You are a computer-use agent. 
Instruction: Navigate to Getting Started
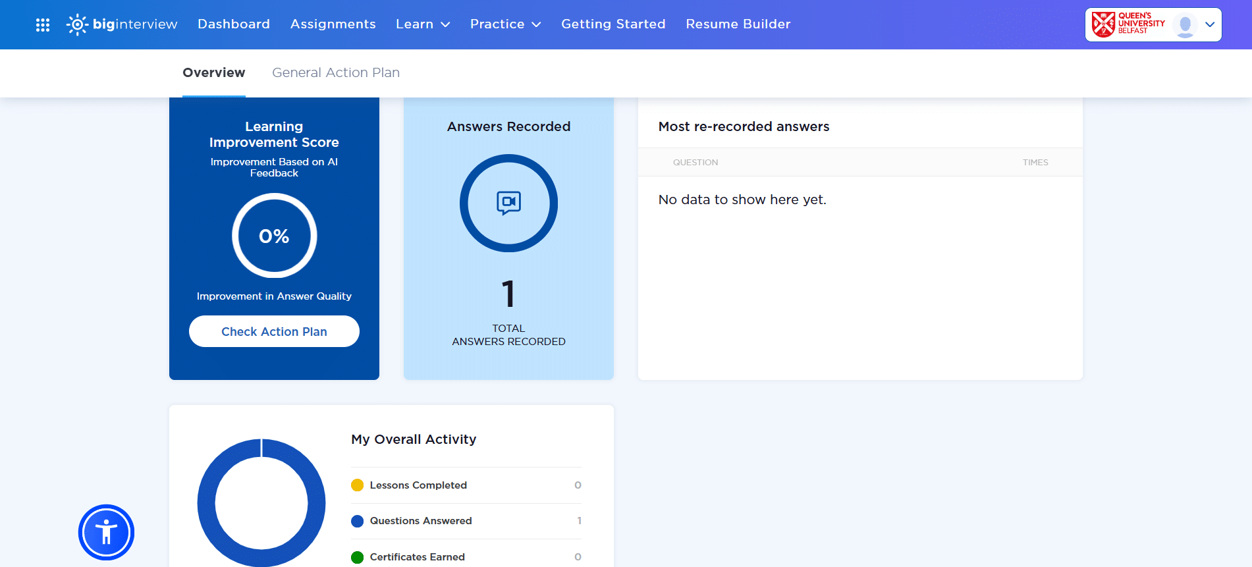pos(613,24)
